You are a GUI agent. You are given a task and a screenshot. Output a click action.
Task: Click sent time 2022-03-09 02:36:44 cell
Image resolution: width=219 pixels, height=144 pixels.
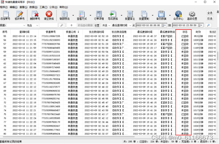click(x=96, y=122)
